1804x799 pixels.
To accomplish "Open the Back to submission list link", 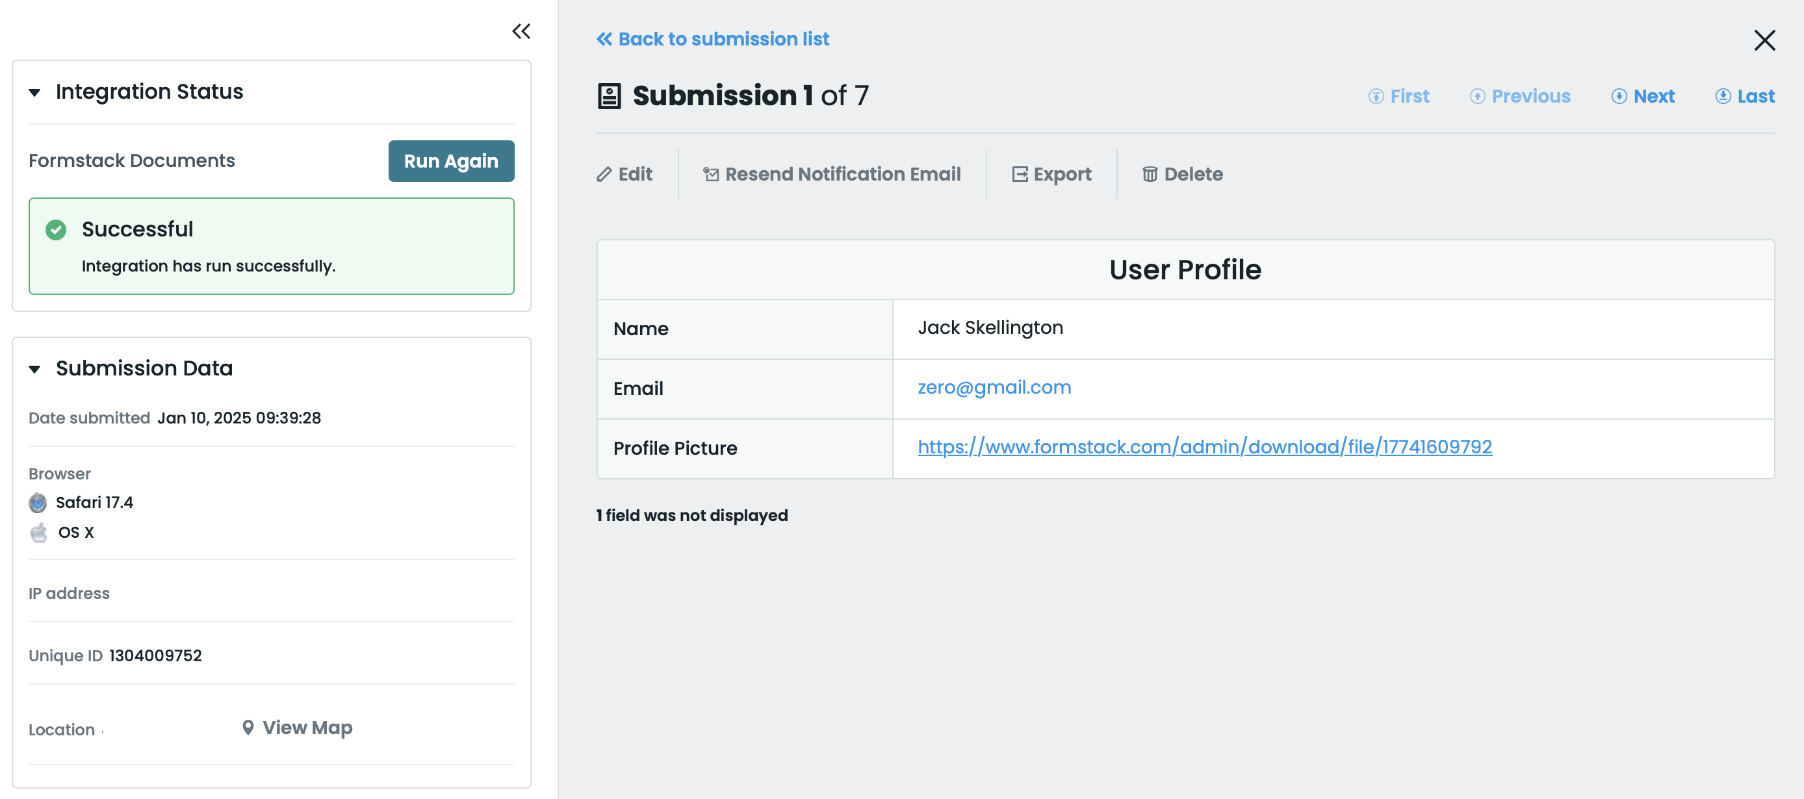I will [x=712, y=39].
